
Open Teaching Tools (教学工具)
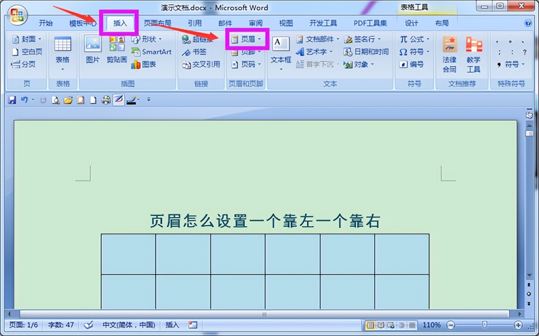[x=474, y=54]
